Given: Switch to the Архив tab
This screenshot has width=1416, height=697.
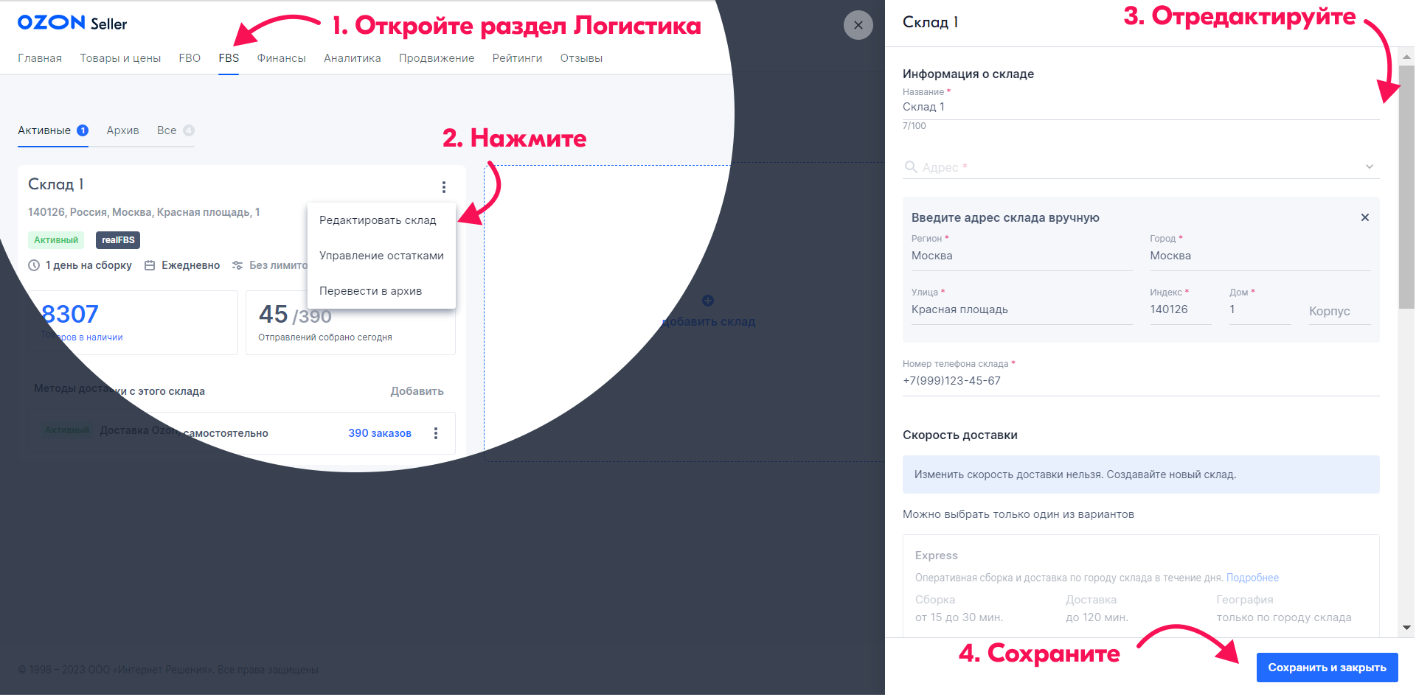Looking at the screenshot, I should click(122, 130).
